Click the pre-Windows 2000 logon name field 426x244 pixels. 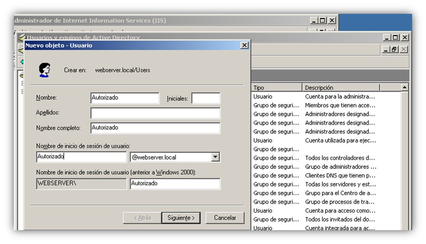tap(175, 184)
